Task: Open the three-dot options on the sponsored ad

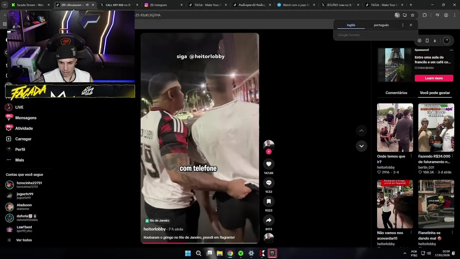Action: [x=451, y=50]
